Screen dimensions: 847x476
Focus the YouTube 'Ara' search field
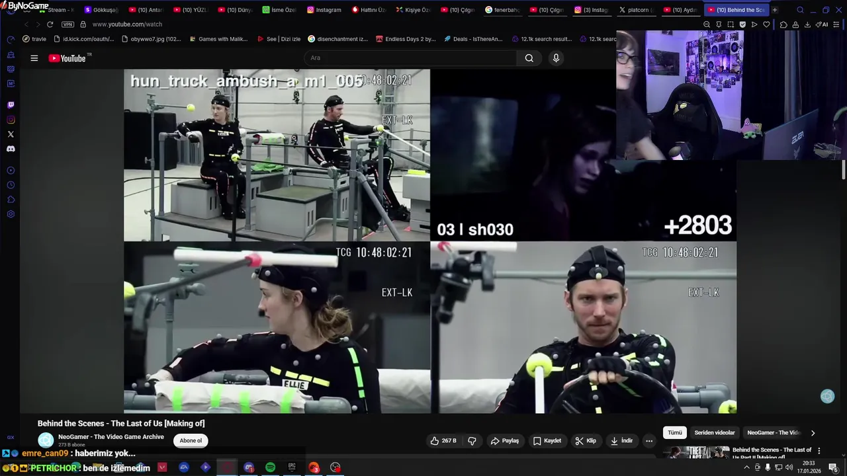(410, 58)
